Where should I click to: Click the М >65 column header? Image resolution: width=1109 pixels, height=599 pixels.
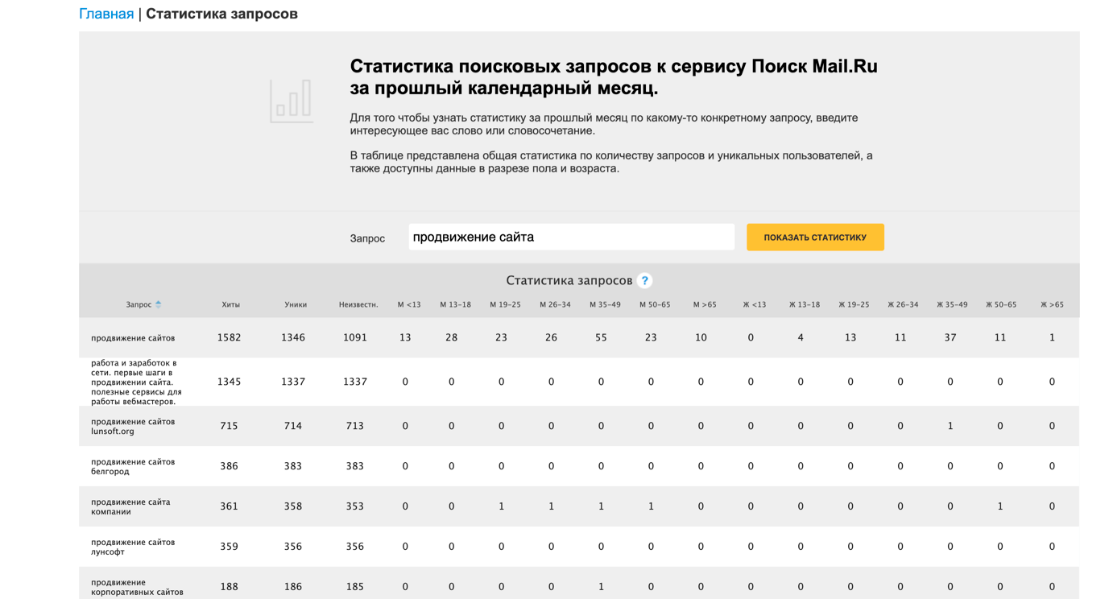coord(705,304)
